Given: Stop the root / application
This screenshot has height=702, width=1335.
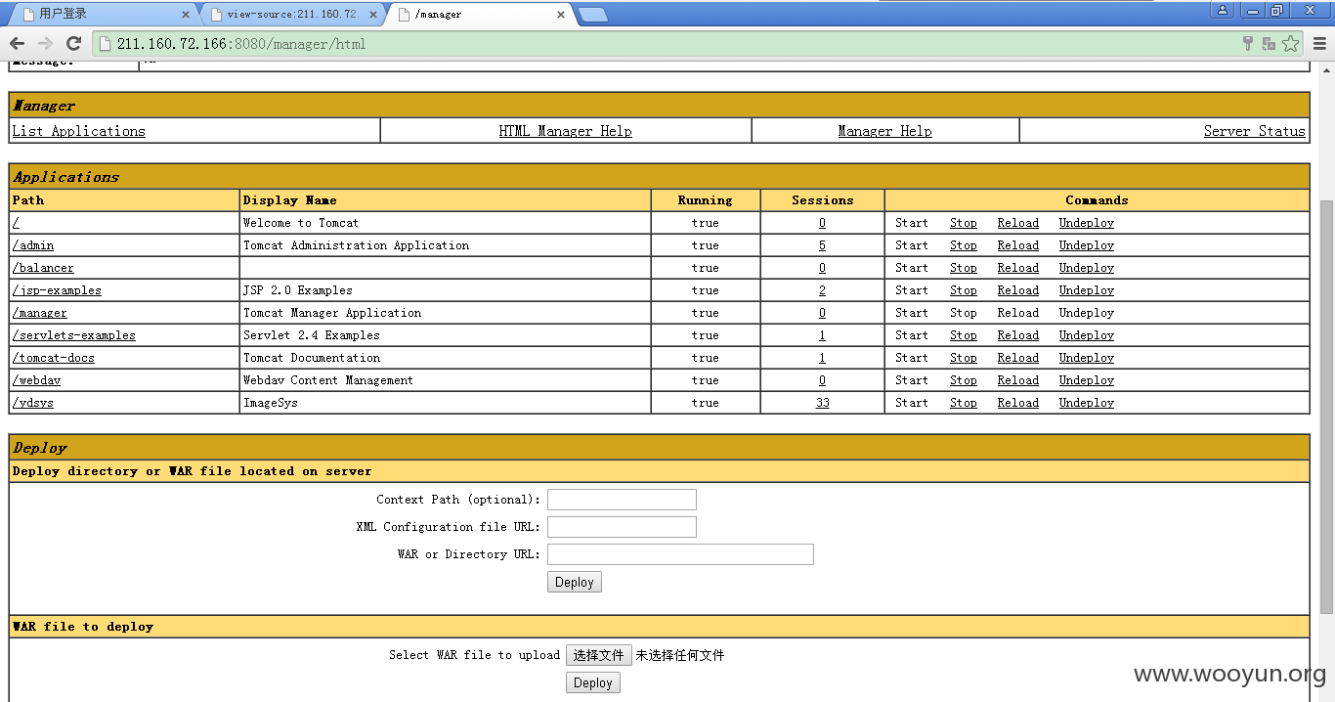Looking at the screenshot, I should pyautogui.click(x=964, y=223).
